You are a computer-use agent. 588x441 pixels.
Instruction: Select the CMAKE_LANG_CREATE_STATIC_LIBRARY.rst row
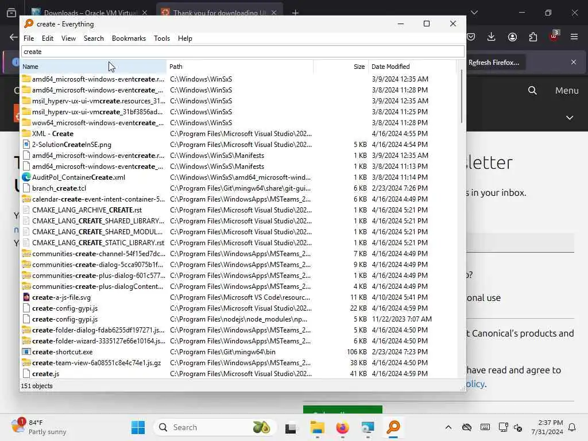(239, 243)
